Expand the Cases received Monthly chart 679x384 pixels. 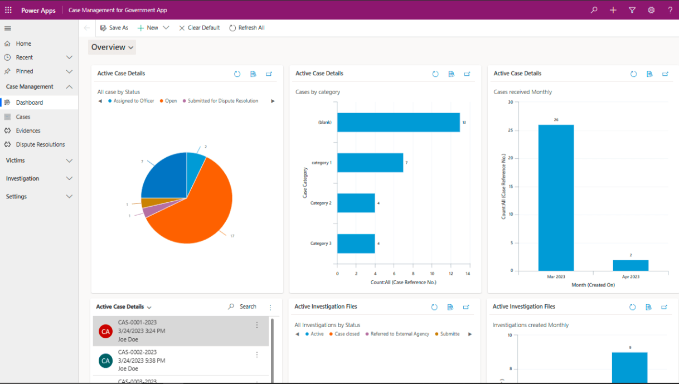click(x=665, y=74)
